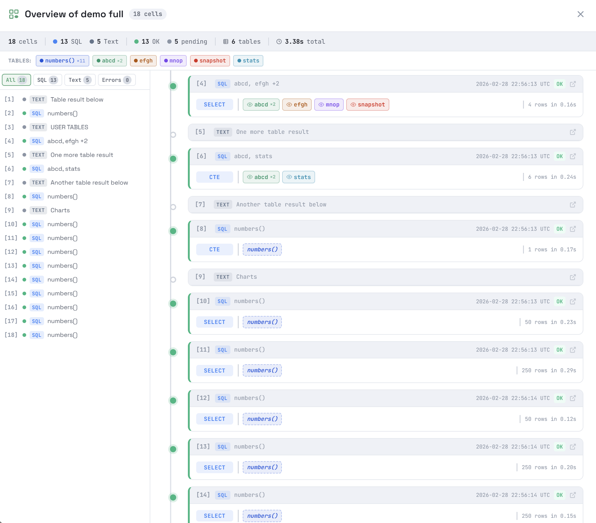
Task: Click the overview grid icon beside the title
Action: pos(14,14)
